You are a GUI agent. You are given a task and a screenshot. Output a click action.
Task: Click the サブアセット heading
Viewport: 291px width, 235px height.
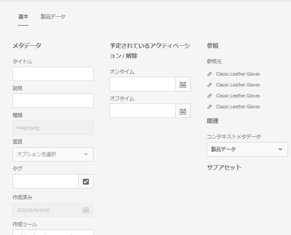[x=224, y=167]
